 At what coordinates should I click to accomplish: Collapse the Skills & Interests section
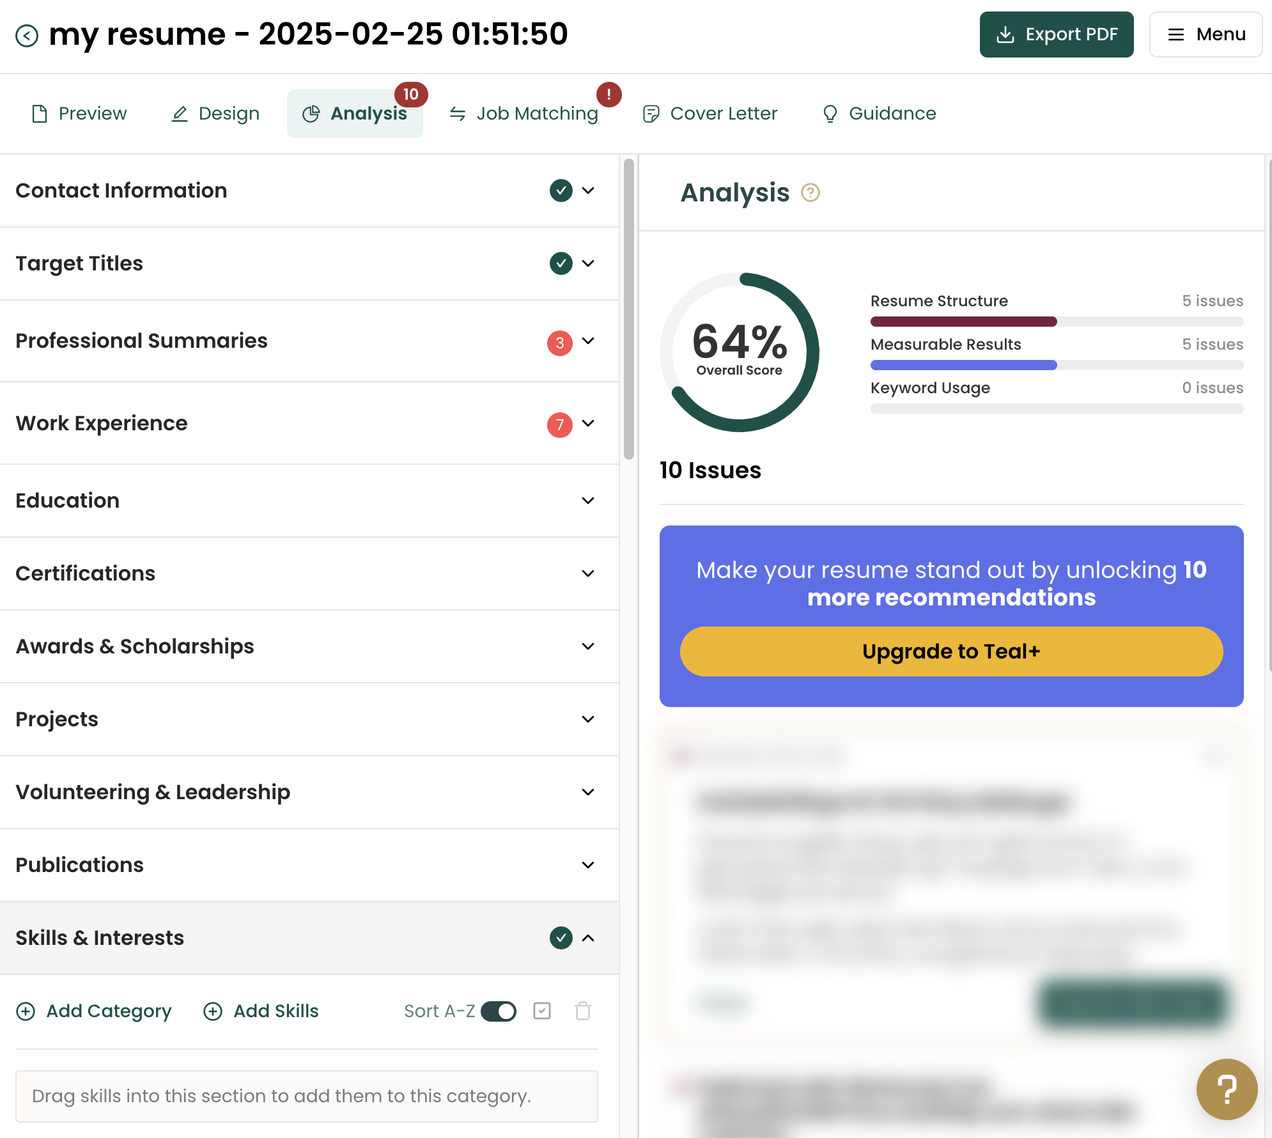pos(588,938)
